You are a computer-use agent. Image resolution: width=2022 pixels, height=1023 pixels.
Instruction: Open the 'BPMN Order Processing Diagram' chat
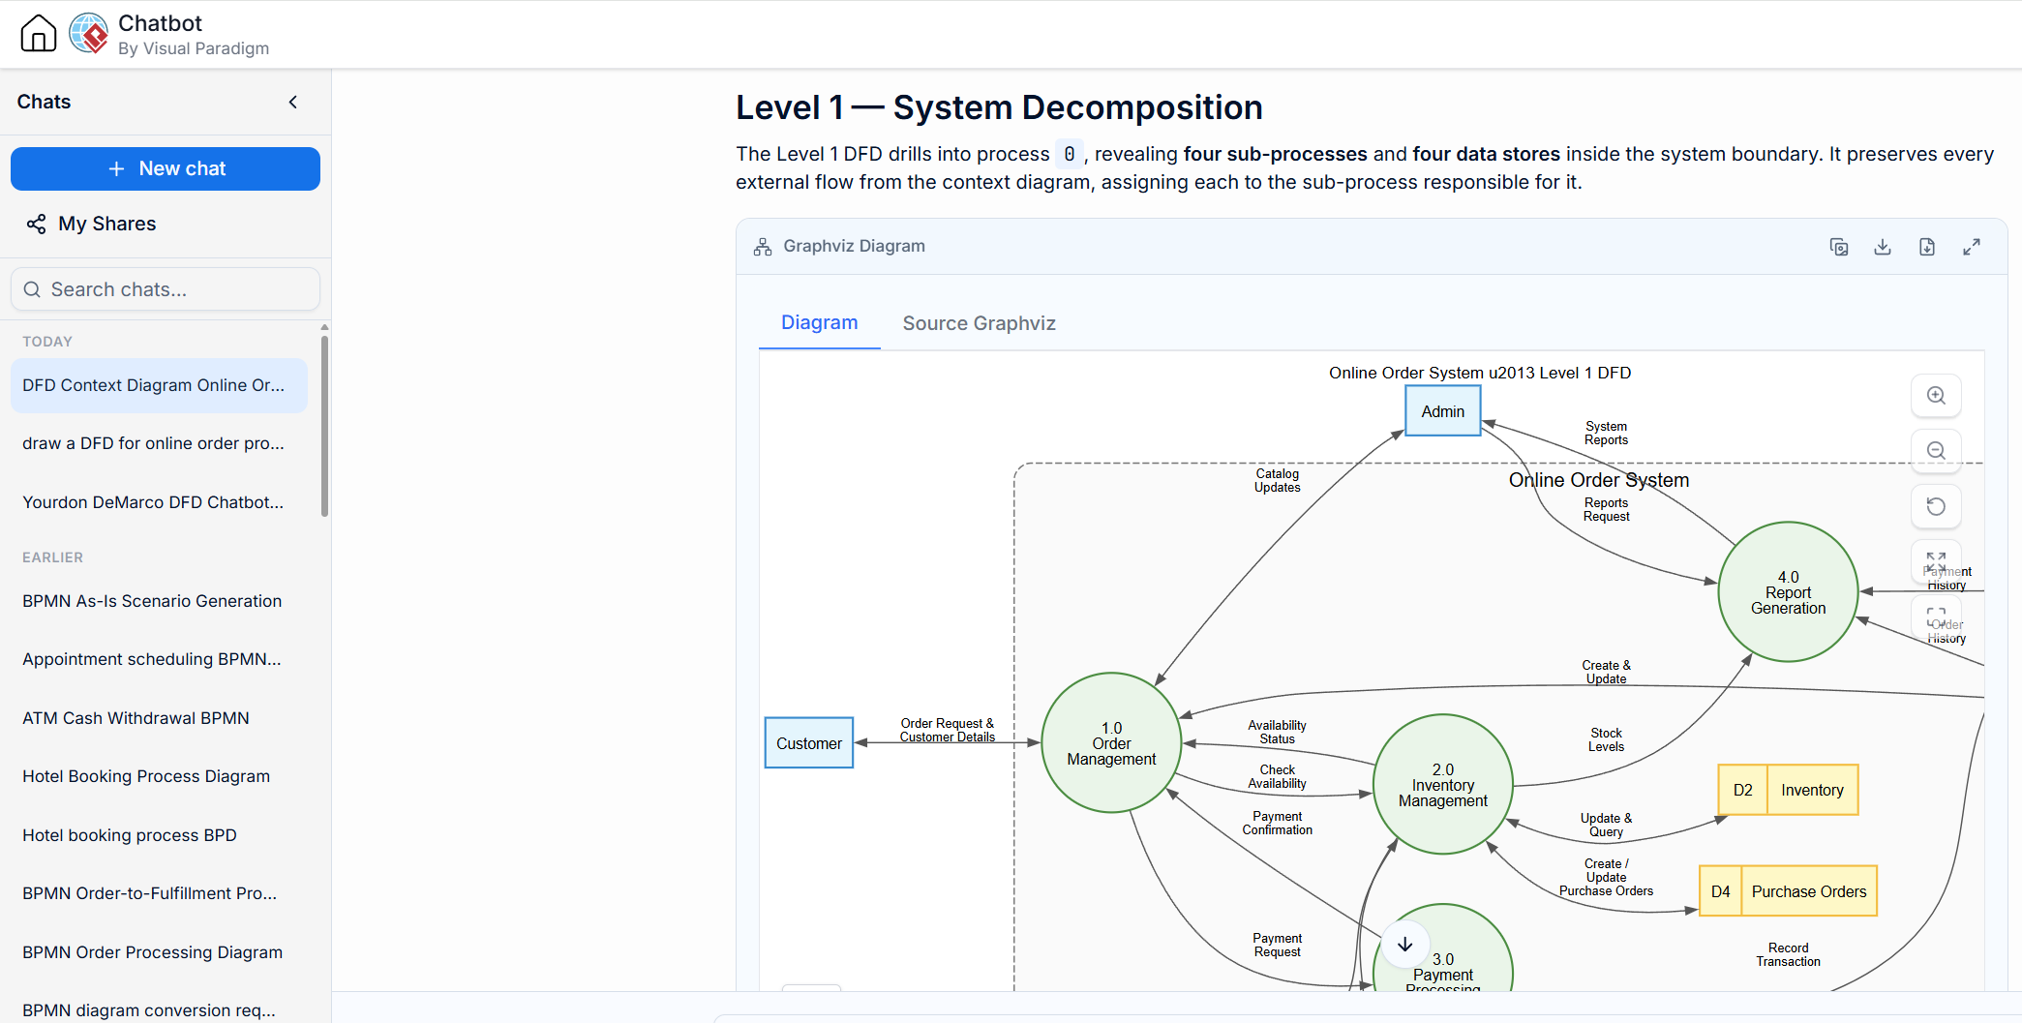tap(159, 952)
